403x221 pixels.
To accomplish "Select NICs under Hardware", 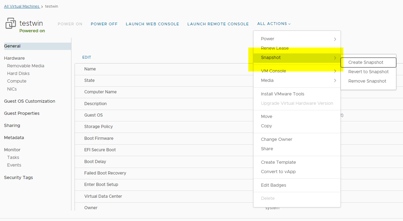I will tap(12, 89).
